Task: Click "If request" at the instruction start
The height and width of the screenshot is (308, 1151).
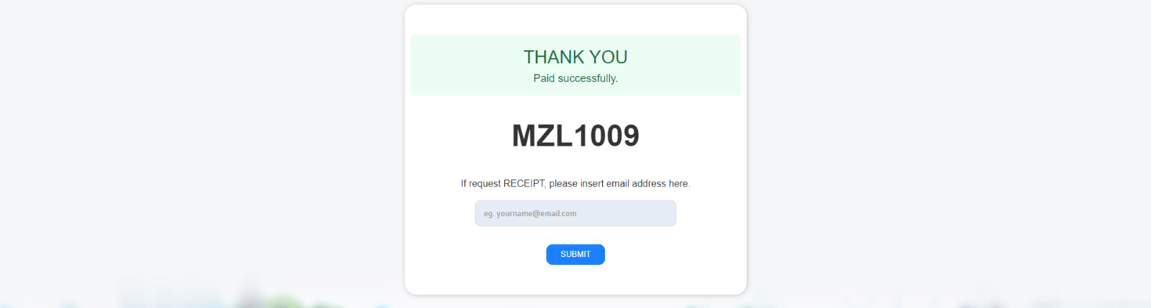Action: point(481,184)
